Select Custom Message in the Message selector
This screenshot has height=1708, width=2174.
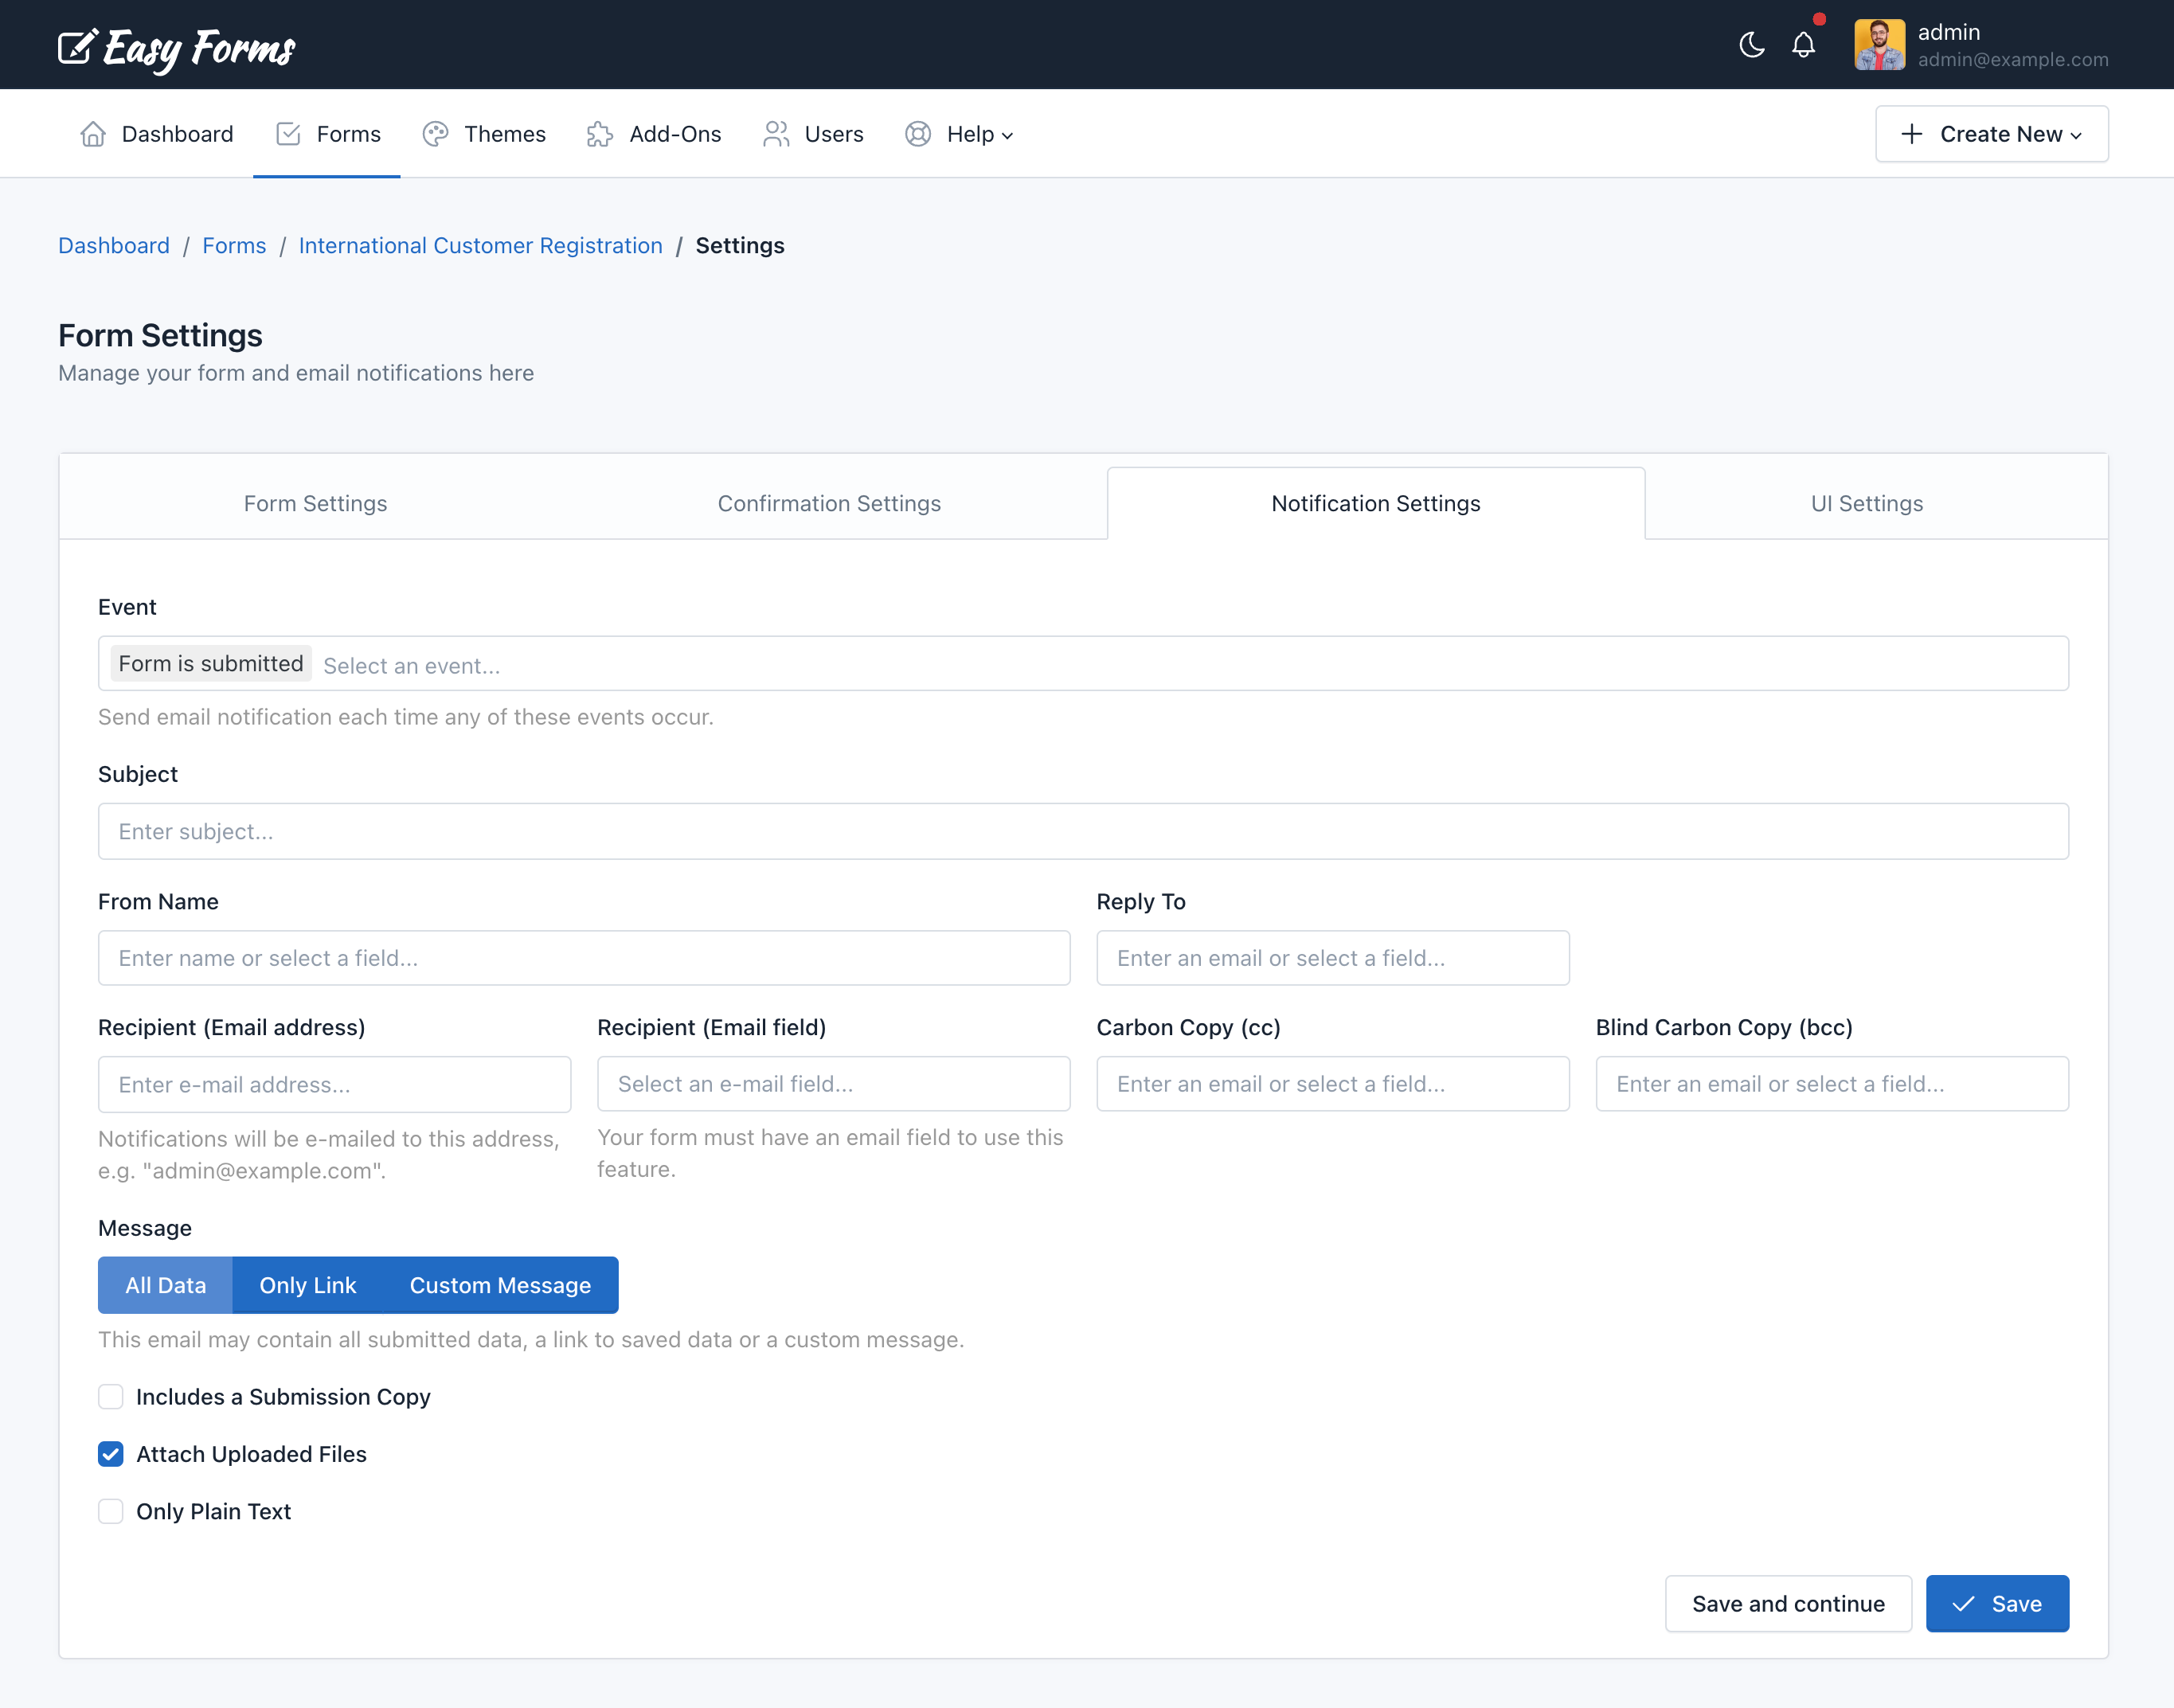coord(499,1285)
